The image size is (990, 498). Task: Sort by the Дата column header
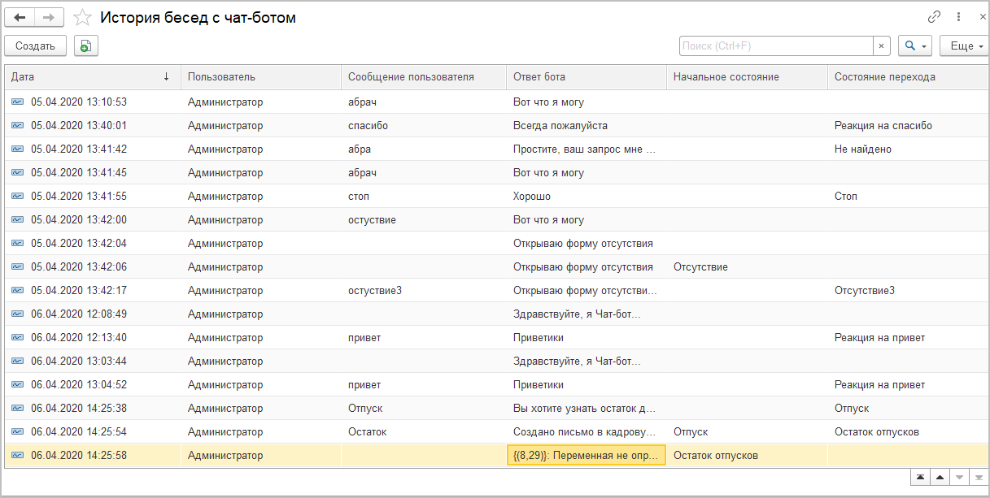point(91,77)
